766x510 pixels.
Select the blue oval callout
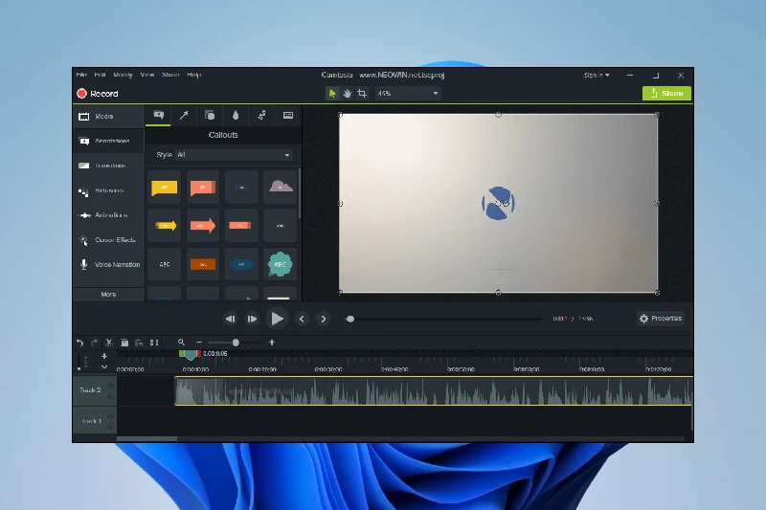pos(241,264)
